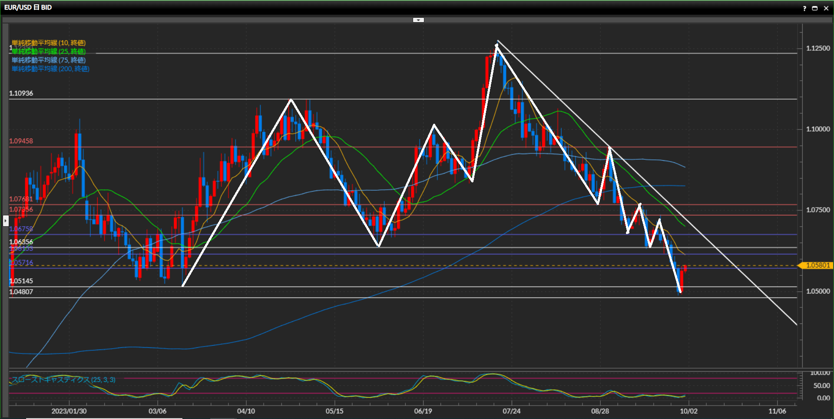Select the green 25-period moving average label
Image resolution: width=834 pixels, height=419 pixels.
click(x=49, y=51)
